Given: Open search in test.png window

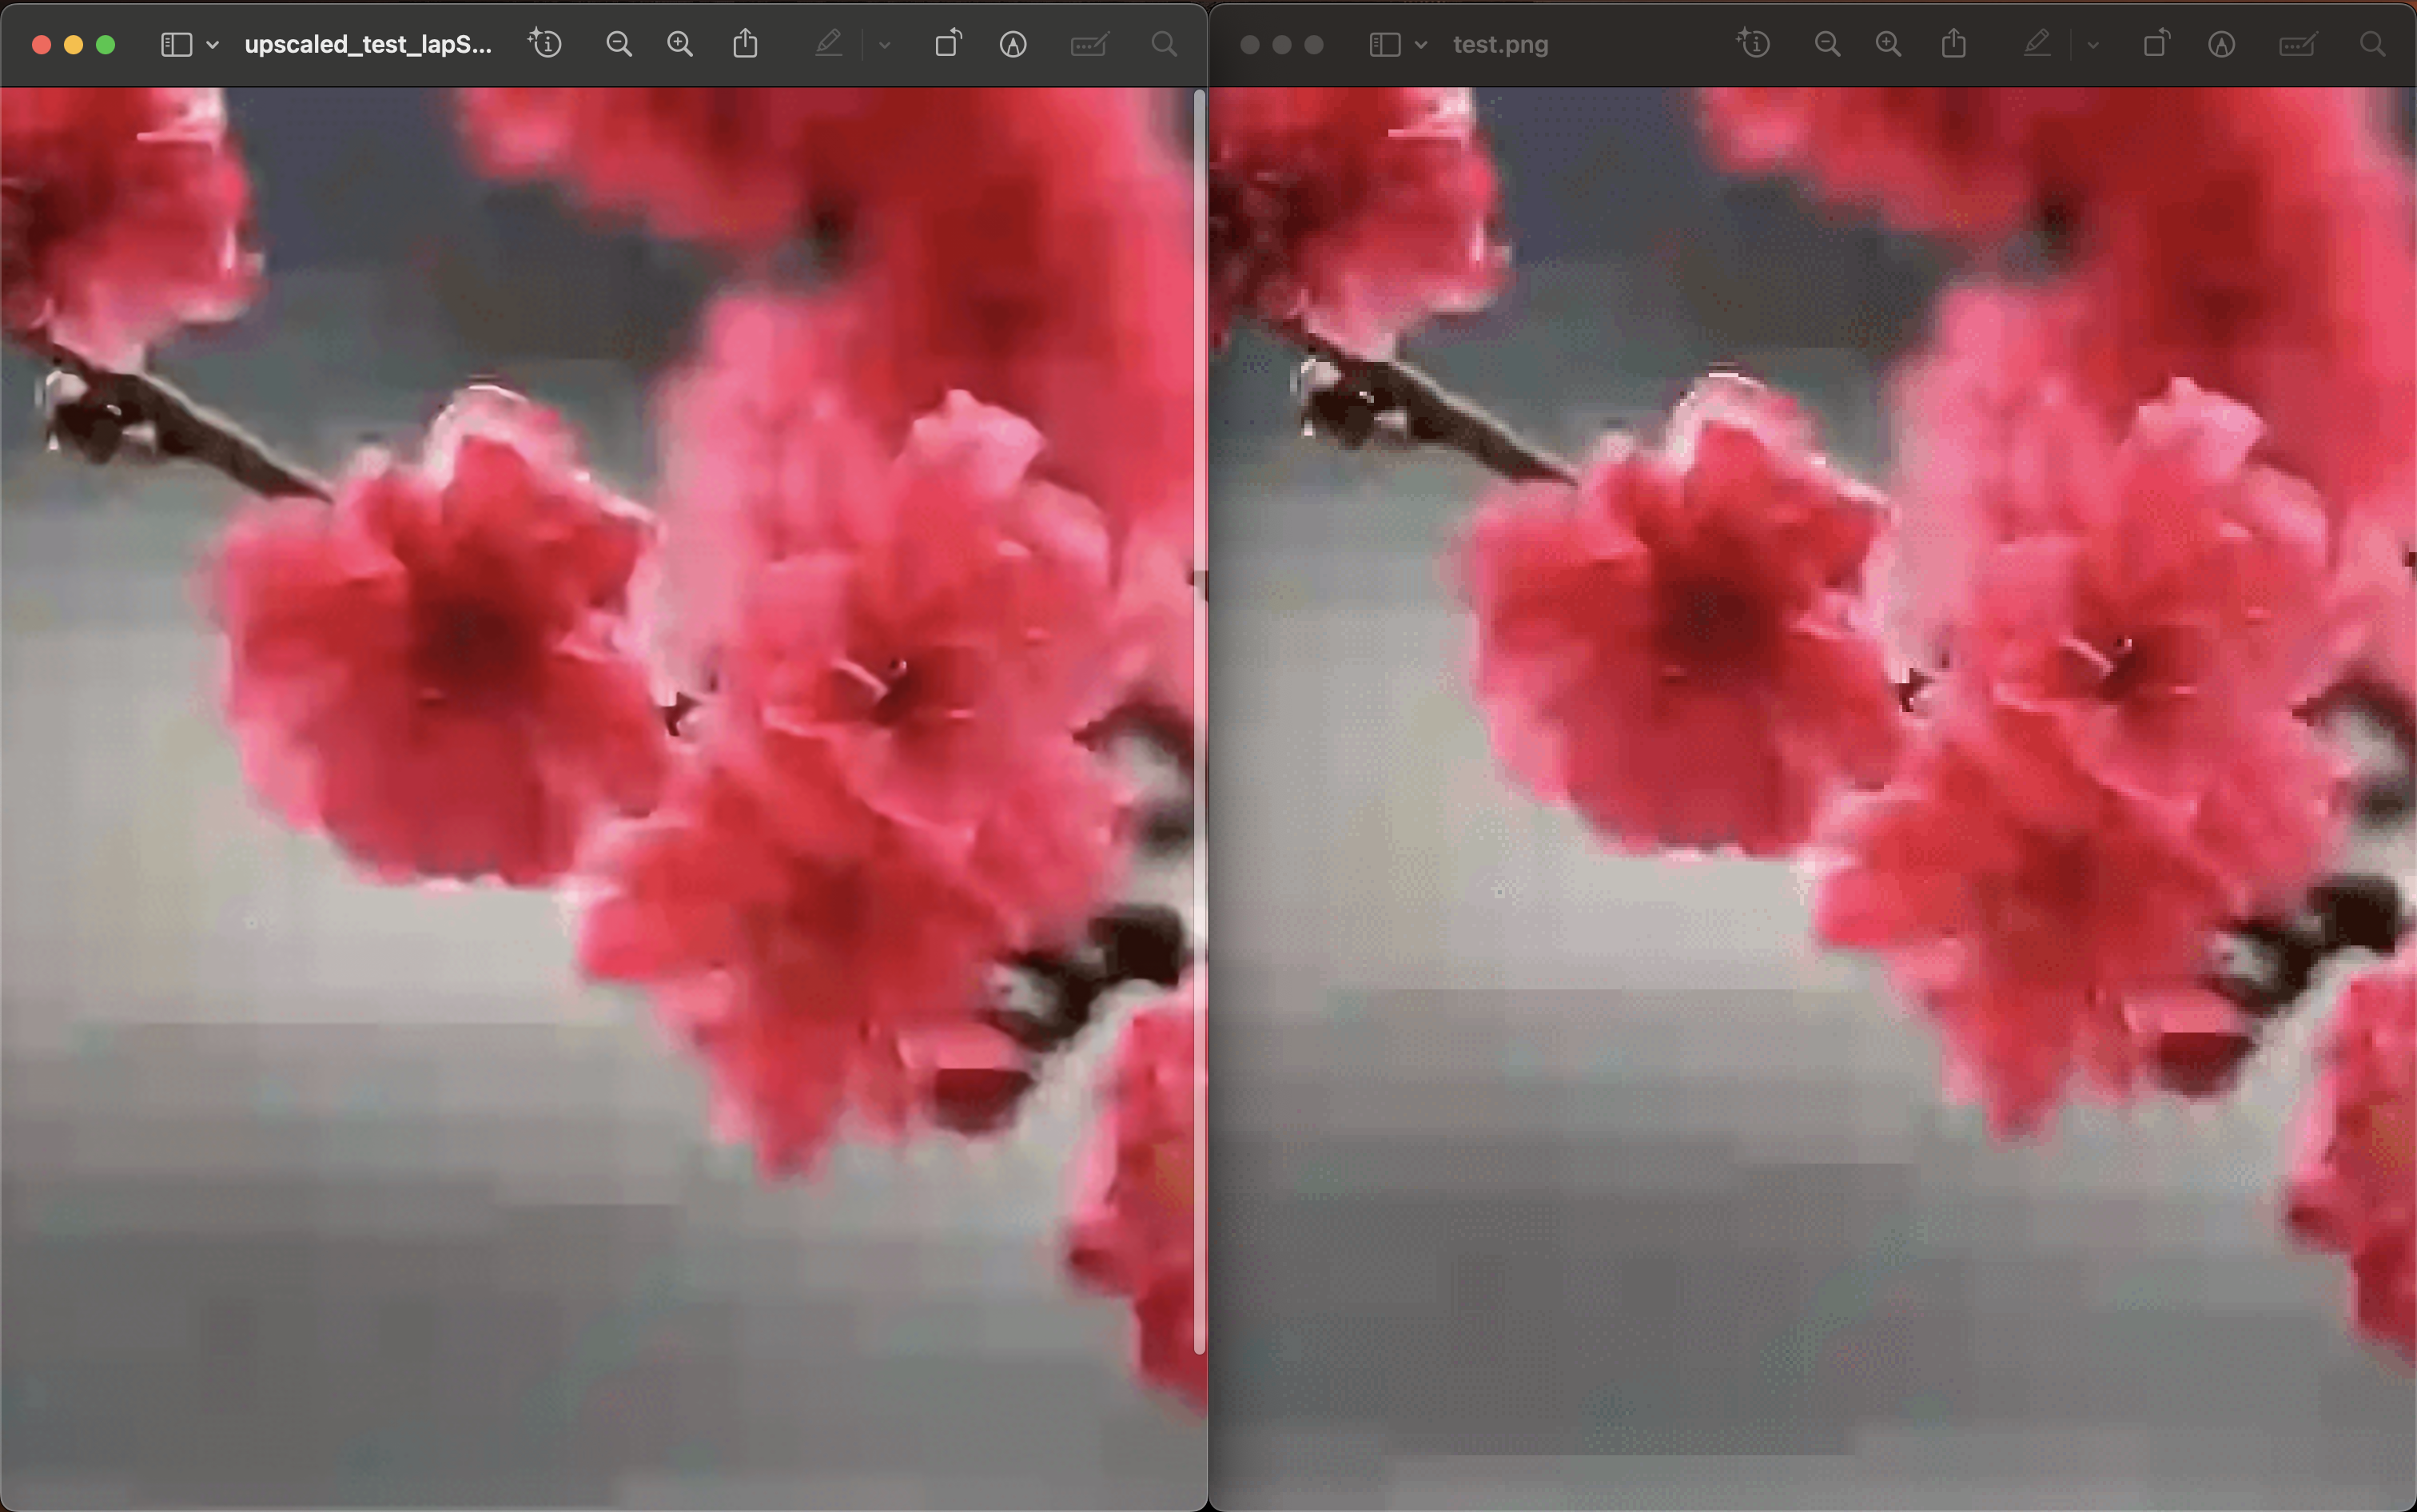Looking at the screenshot, I should [x=2373, y=44].
